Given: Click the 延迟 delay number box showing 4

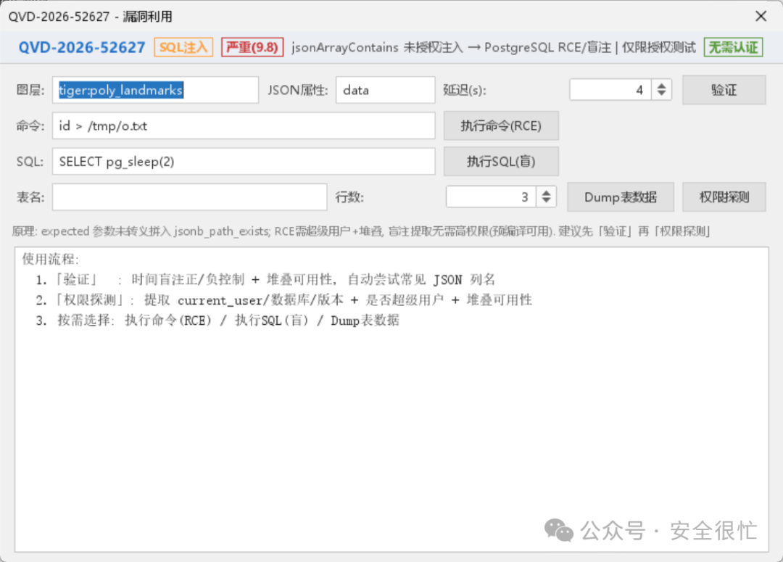Looking at the screenshot, I should coord(610,90).
